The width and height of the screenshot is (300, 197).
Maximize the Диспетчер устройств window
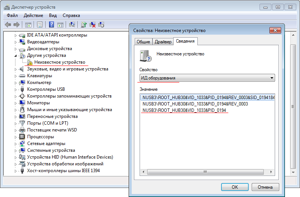(x=278, y=7)
